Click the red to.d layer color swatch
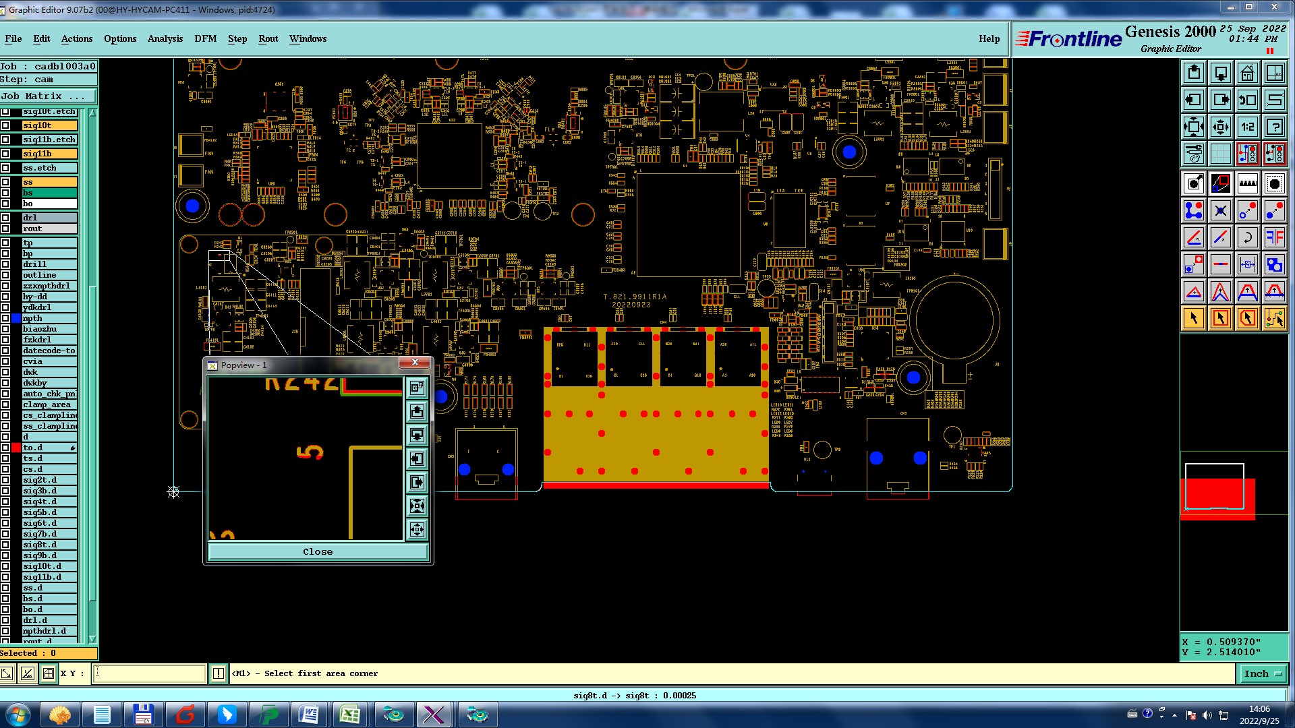The width and height of the screenshot is (1295, 728). 16,448
